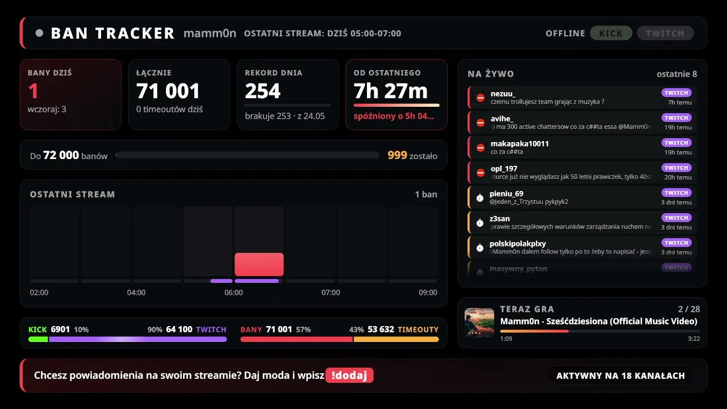Click the username z3san in live feed
Viewport: 727px width, 409px height.
[500, 219]
